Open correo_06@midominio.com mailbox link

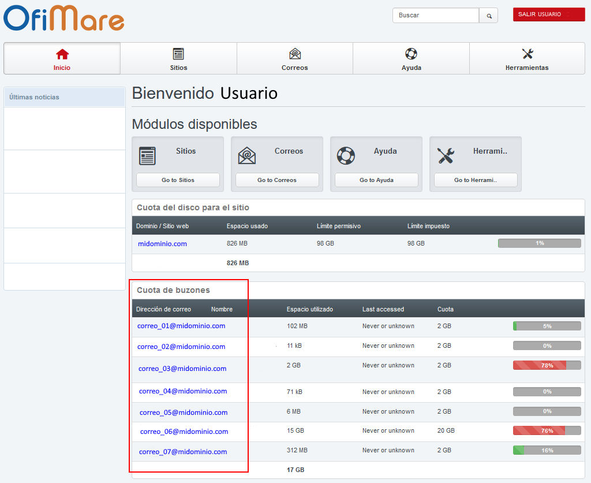184,432
